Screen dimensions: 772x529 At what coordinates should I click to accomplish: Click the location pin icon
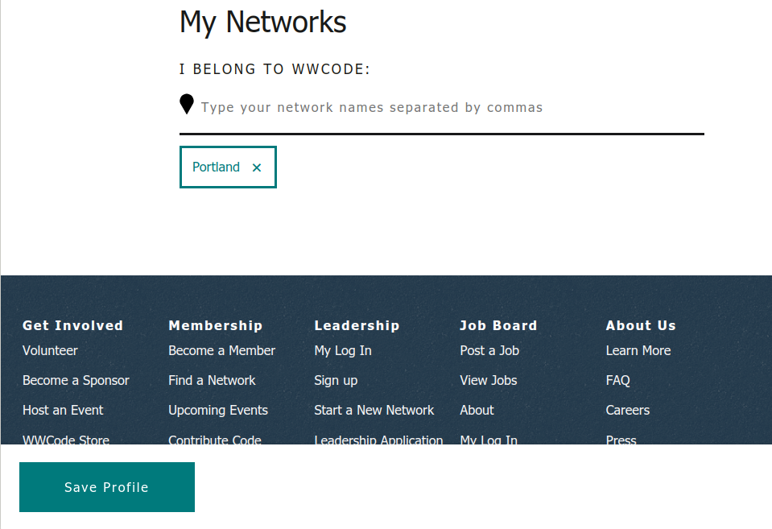(187, 104)
